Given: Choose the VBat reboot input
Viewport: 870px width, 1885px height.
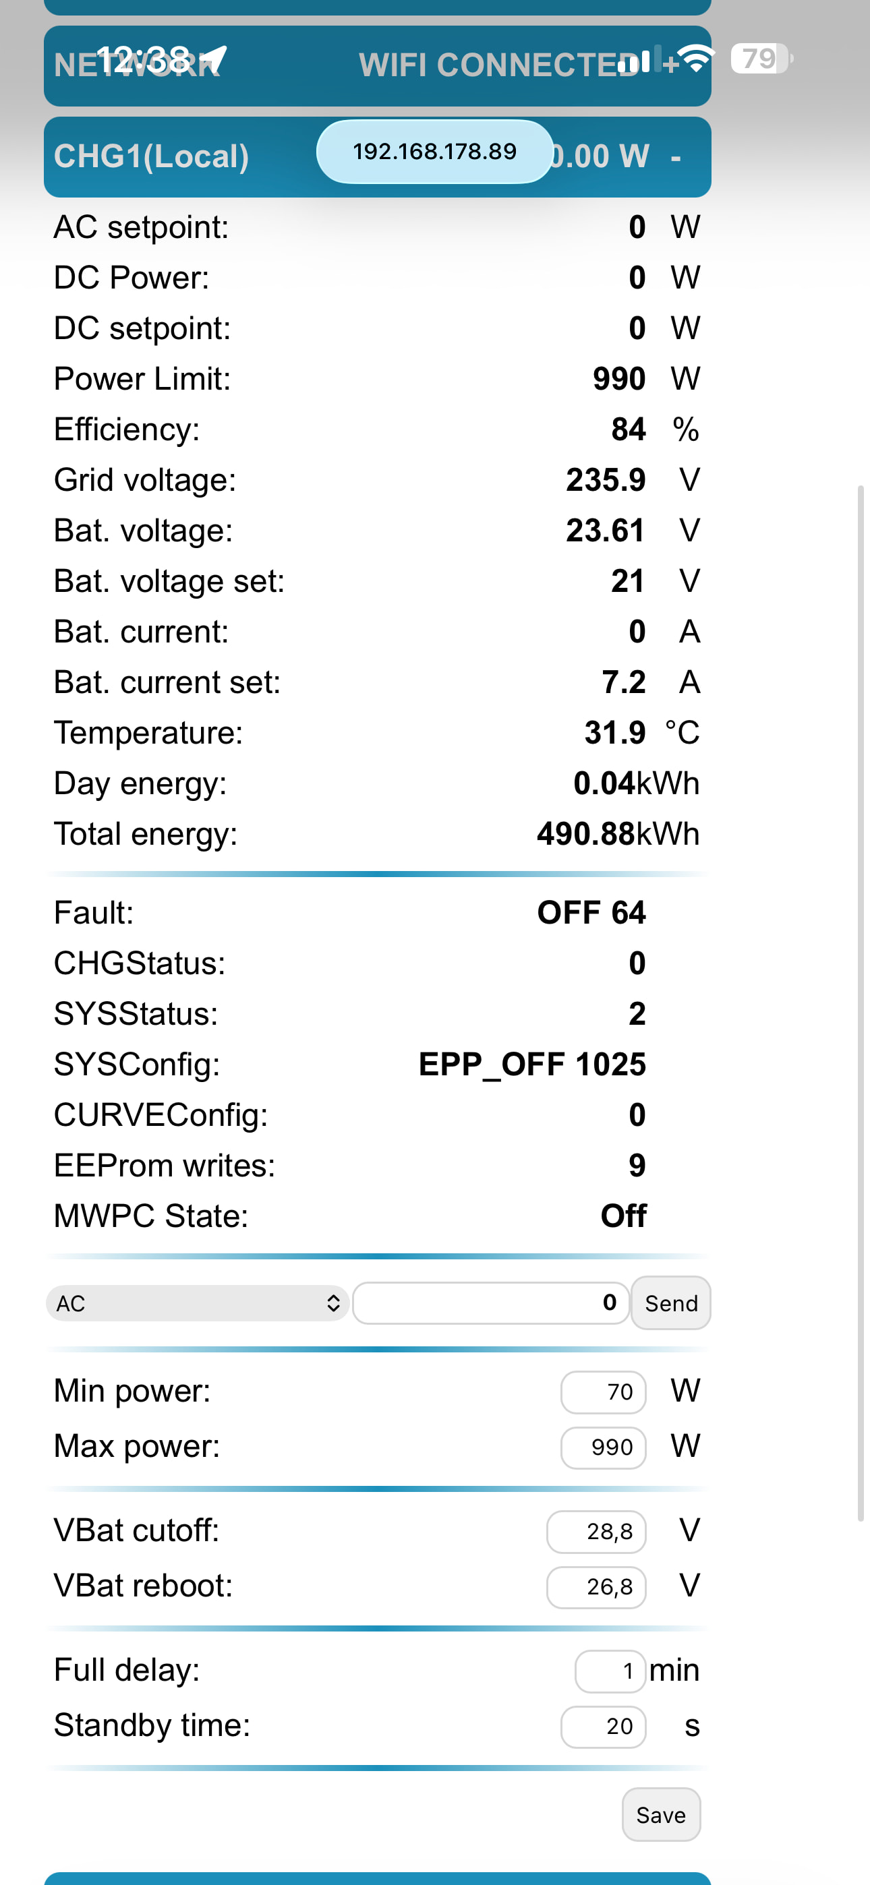Looking at the screenshot, I should coord(596,1587).
